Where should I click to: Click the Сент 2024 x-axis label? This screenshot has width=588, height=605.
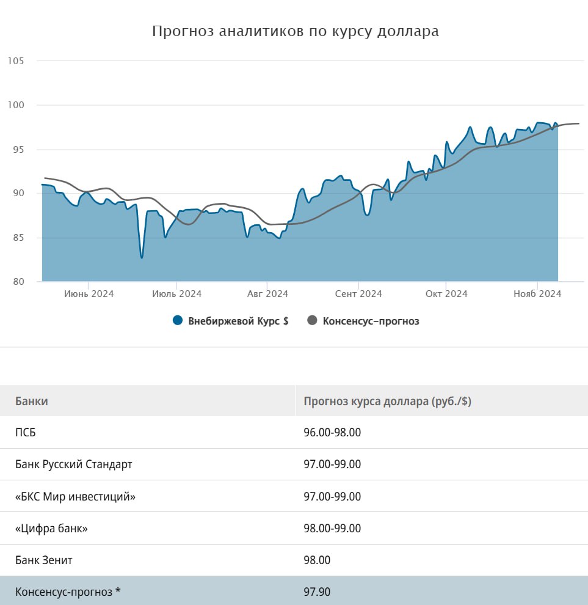(358, 294)
